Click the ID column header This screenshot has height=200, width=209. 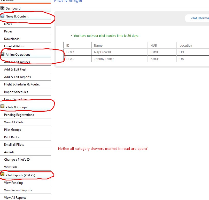(x=77, y=45)
